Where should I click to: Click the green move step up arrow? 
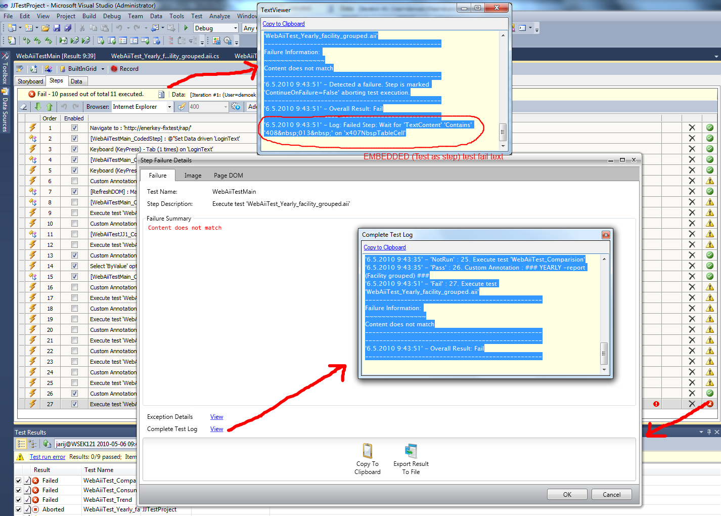point(49,107)
